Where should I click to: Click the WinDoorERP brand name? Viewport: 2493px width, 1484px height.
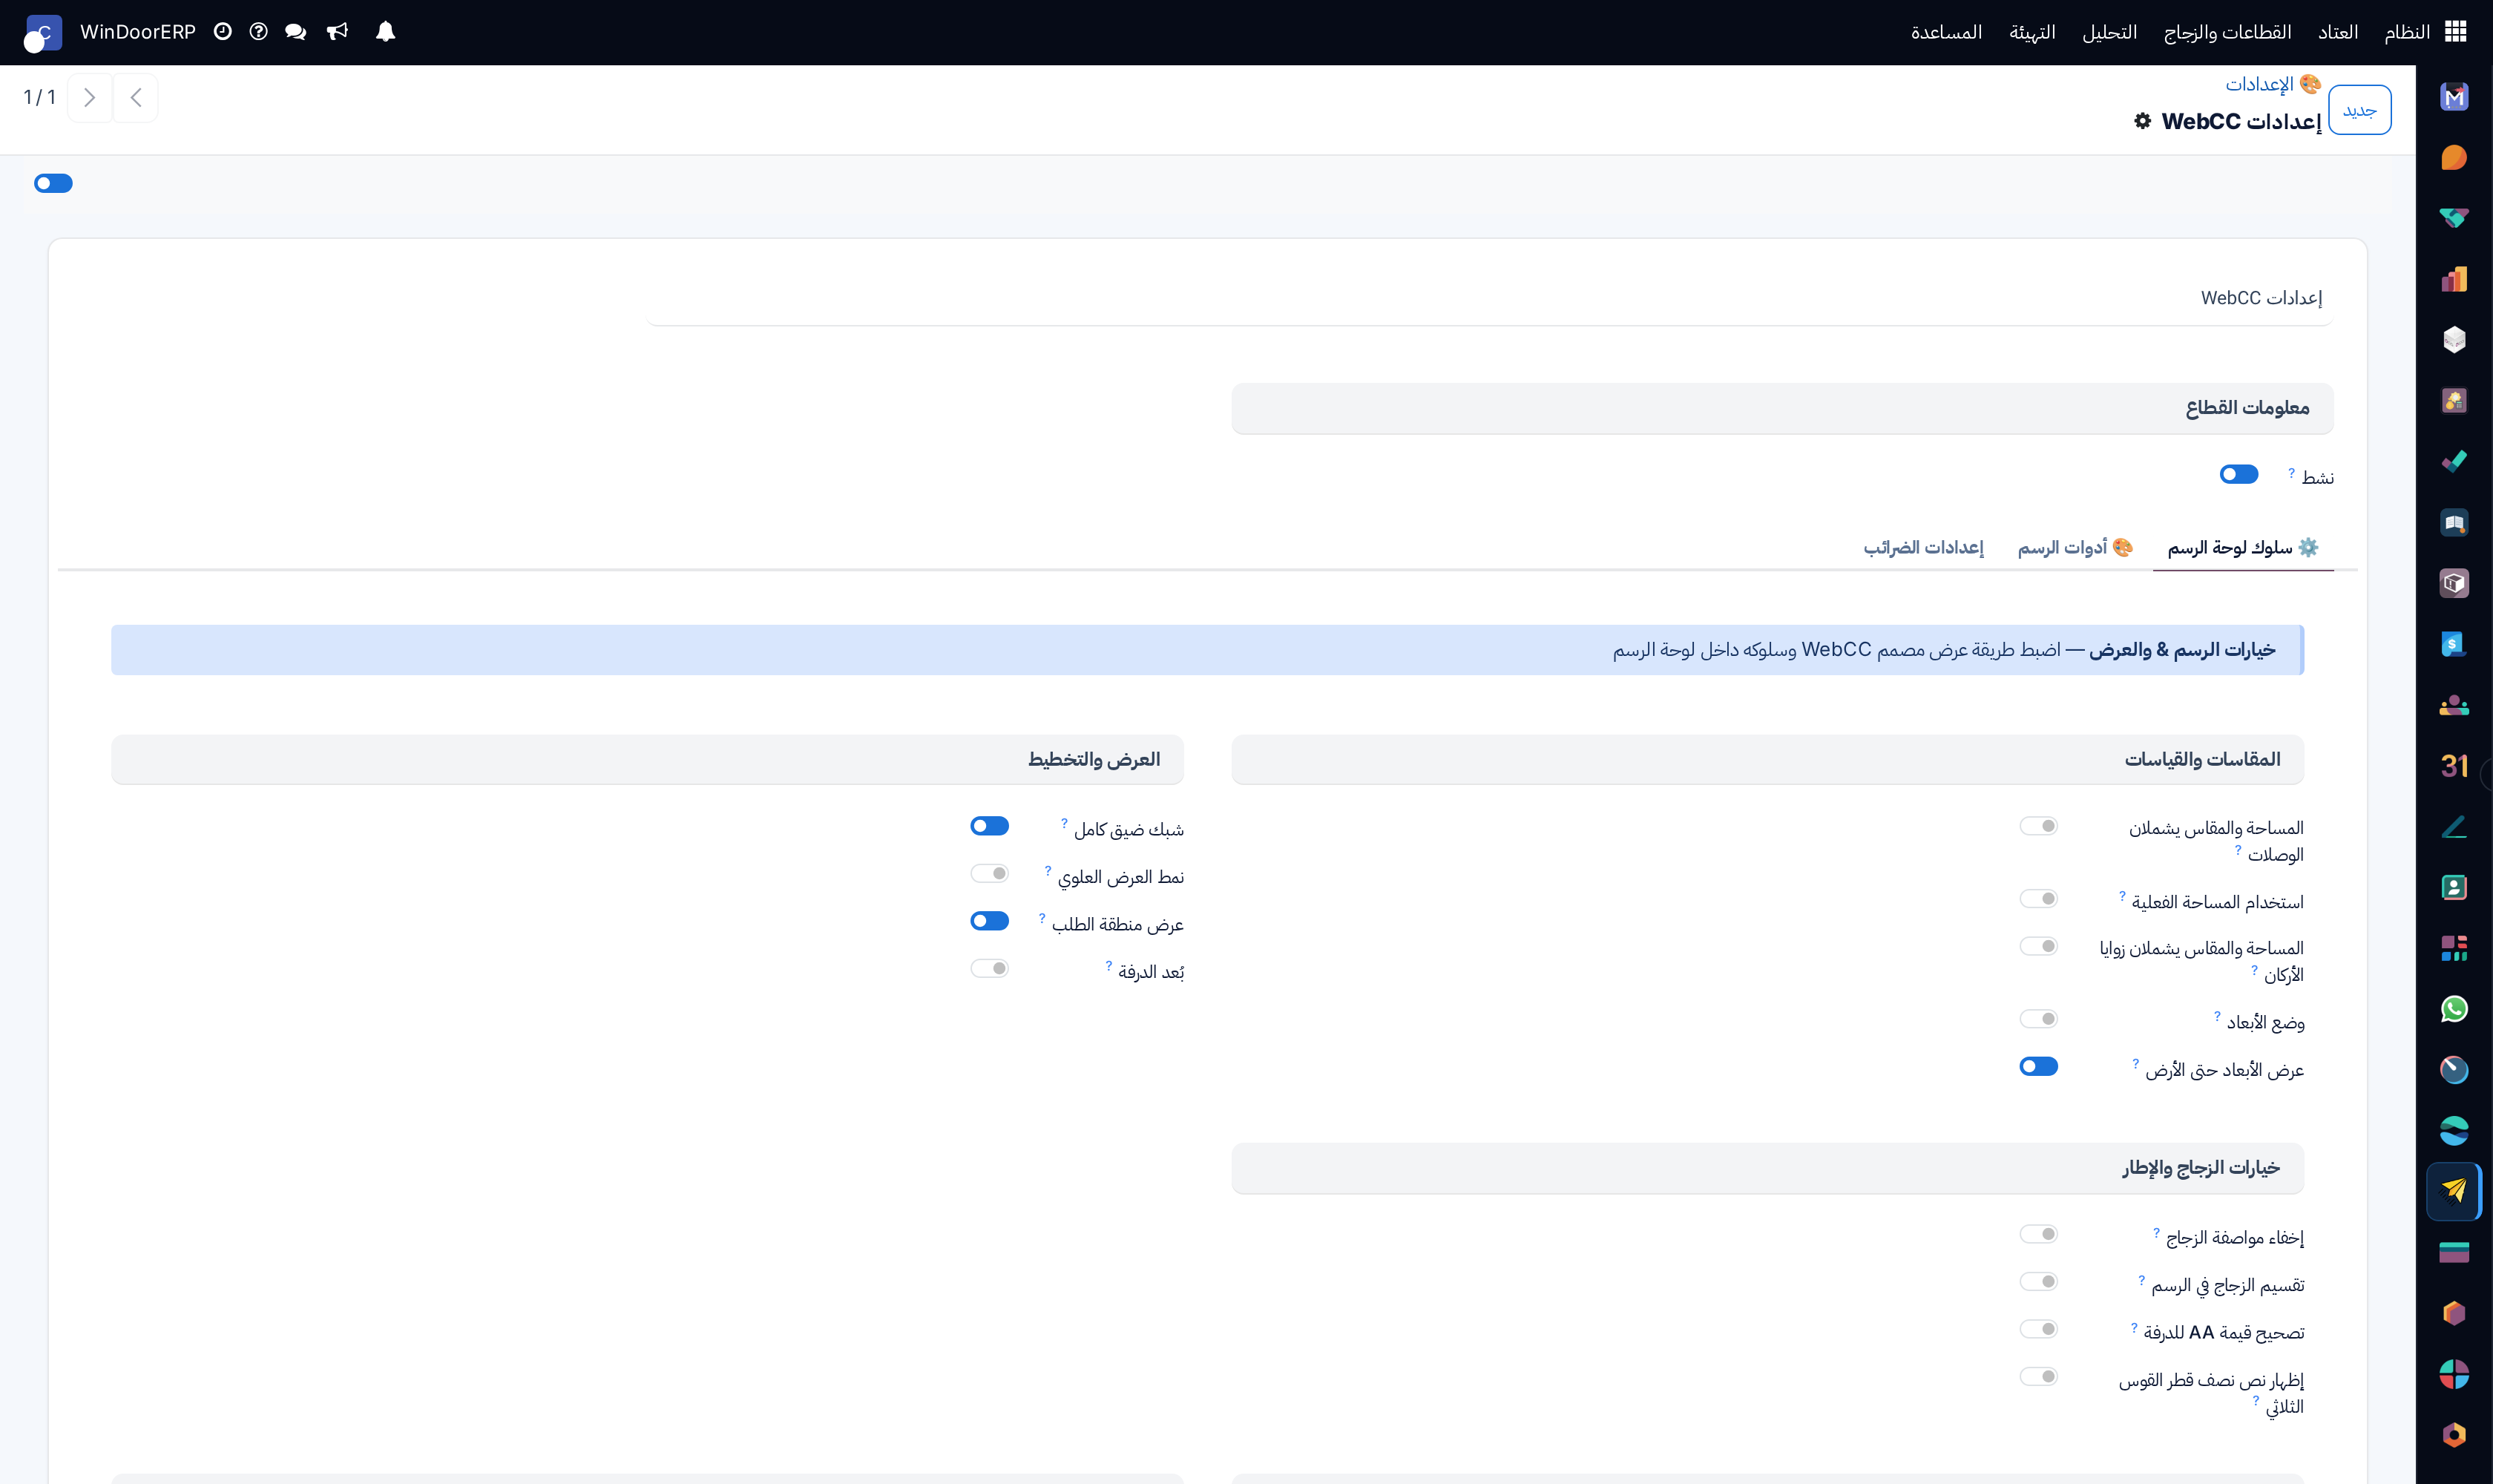click(x=138, y=32)
